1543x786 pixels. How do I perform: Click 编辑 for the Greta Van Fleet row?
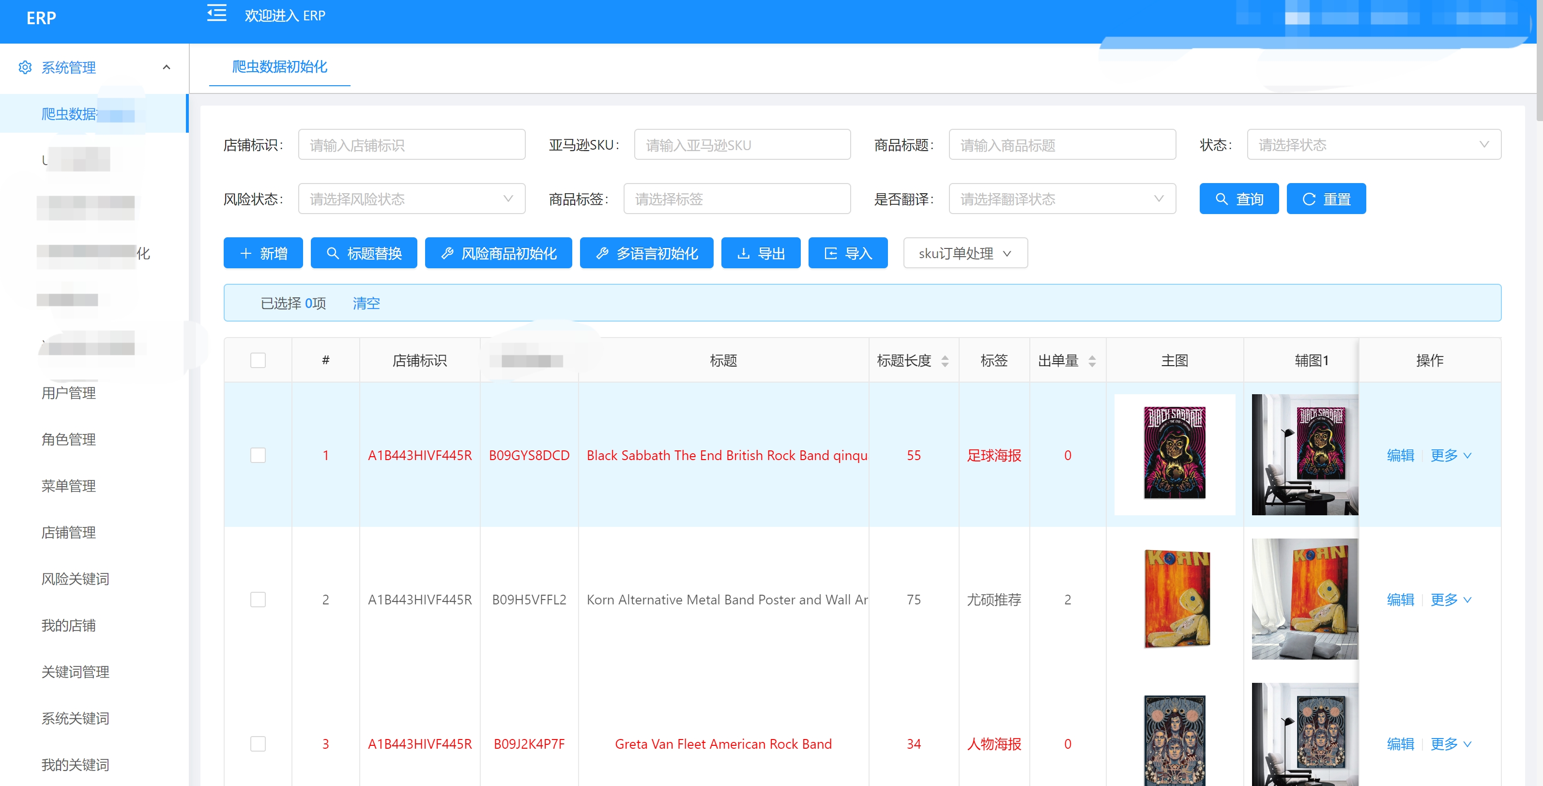point(1401,744)
